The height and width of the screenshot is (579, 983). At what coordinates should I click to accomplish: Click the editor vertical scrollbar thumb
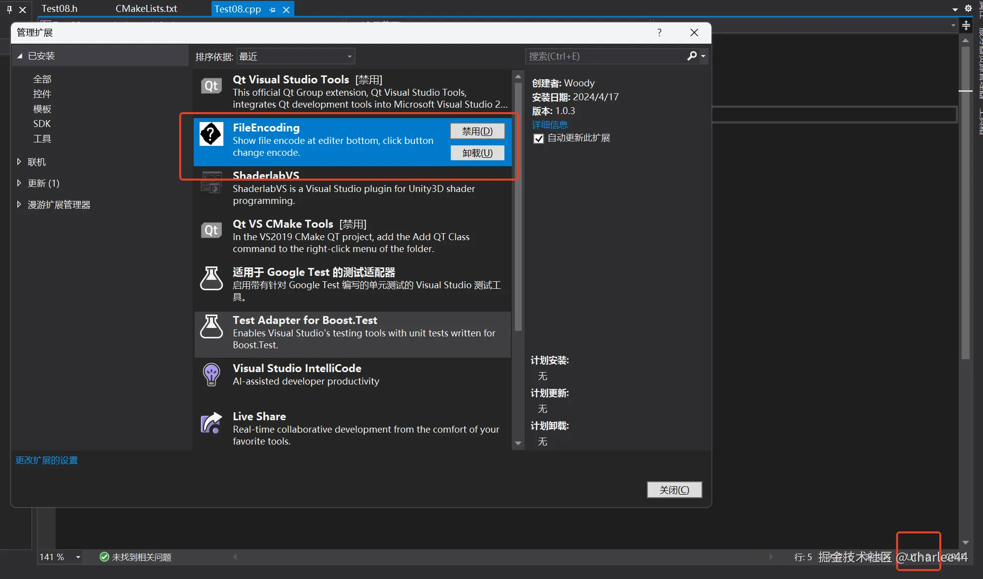pos(965,202)
